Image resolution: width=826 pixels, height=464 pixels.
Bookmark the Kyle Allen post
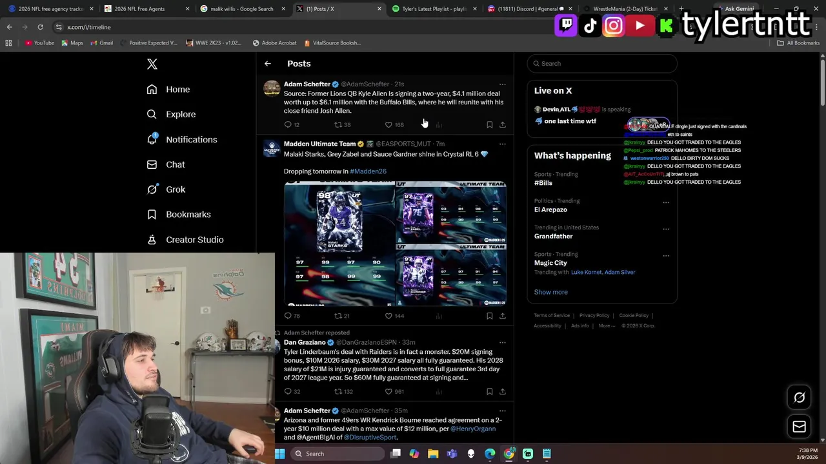(490, 124)
